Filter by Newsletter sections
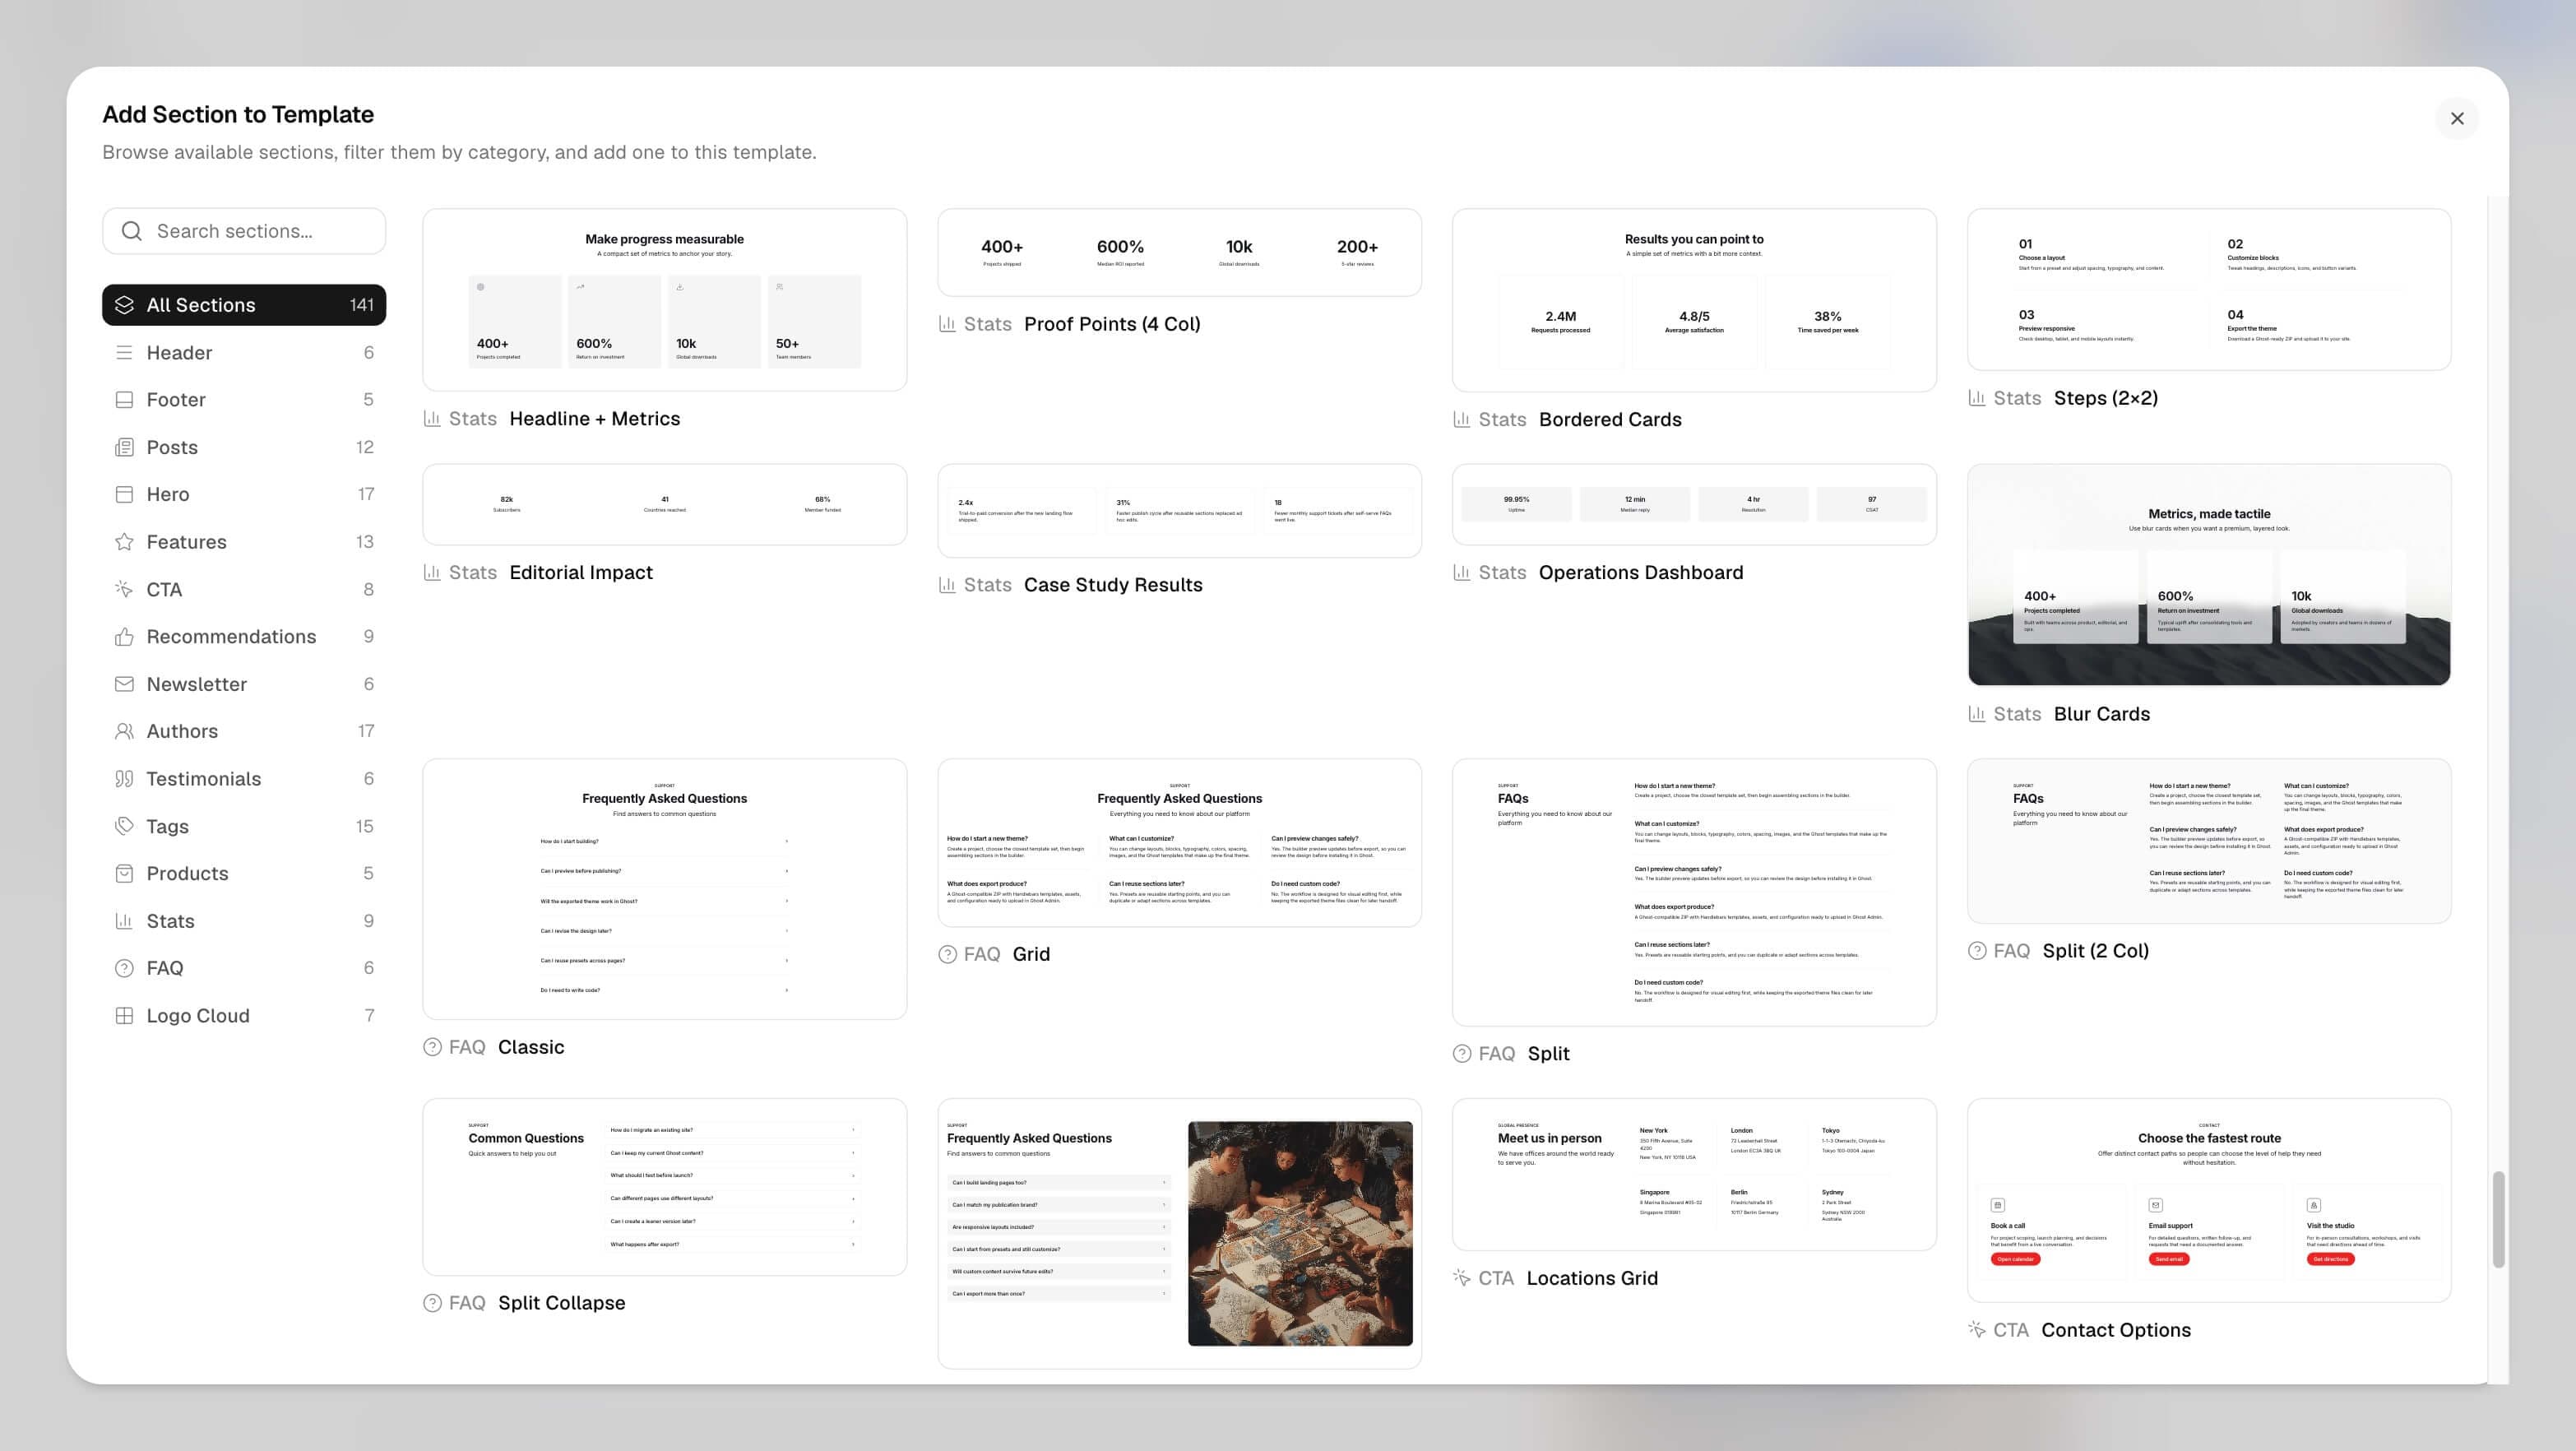This screenshot has height=1451, width=2576. [x=244, y=684]
